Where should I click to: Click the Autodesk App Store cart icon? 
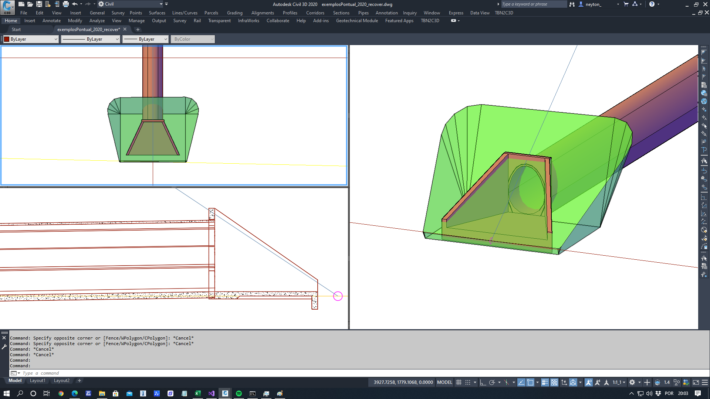click(626, 4)
